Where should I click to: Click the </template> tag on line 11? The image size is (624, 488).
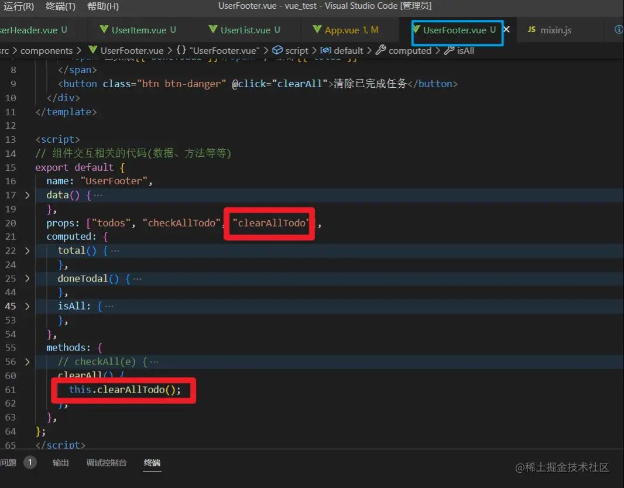(66, 112)
